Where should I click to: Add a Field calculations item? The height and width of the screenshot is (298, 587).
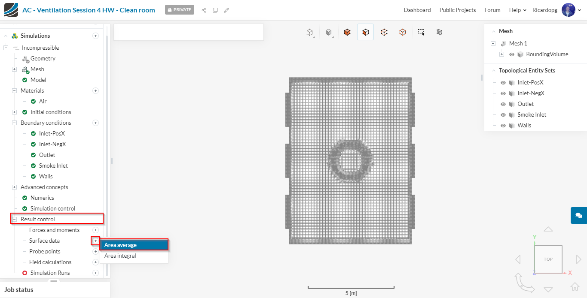[x=96, y=262]
